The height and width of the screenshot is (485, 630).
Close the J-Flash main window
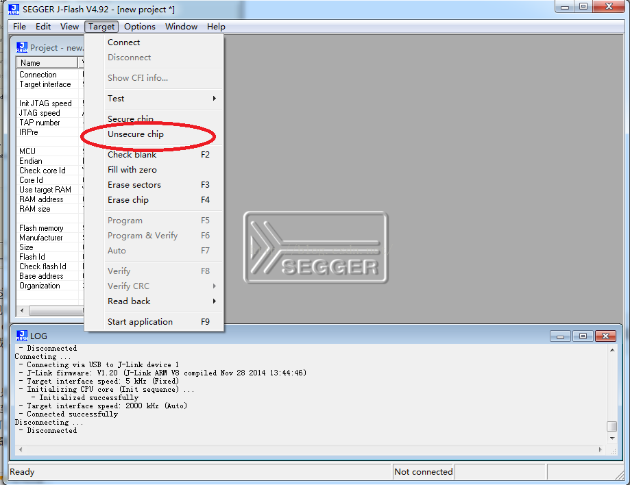click(608, 7)
